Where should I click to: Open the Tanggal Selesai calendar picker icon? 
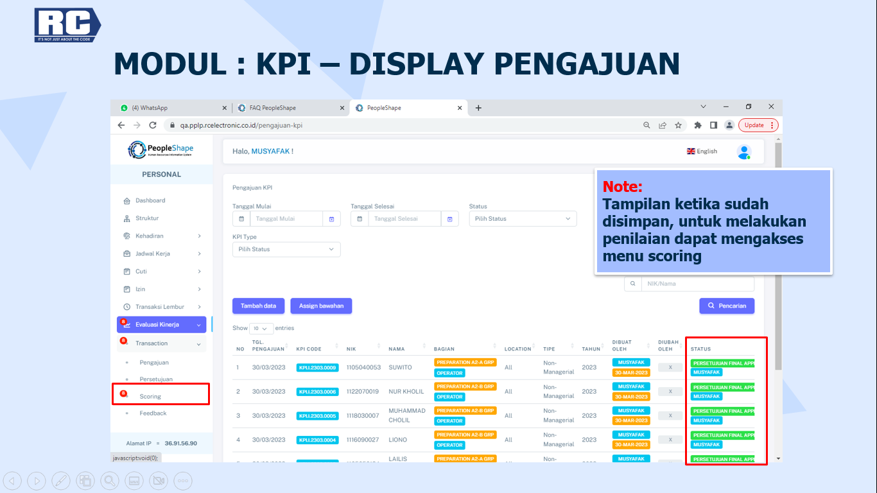(x=449, y=219)
